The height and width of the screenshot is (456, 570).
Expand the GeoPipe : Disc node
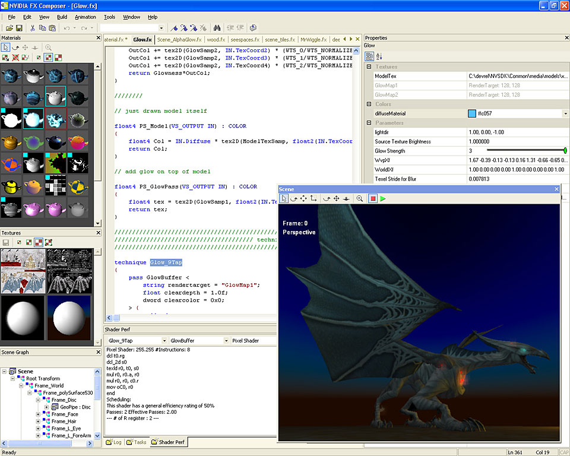46,407
